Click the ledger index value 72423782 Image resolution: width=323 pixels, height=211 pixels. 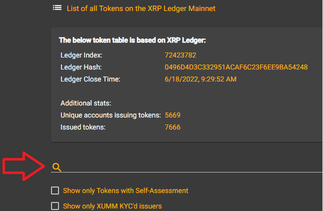point(180,55)
